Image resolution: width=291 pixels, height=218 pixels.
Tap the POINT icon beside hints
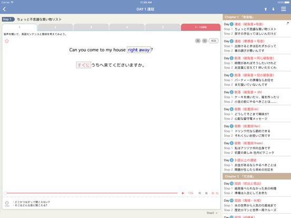[7, 204]
